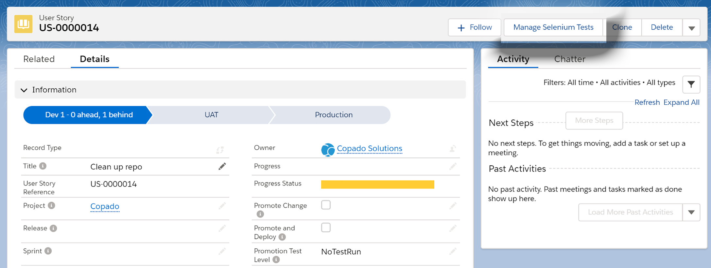Image resolution: width=711 pixels, height=268 pixels.
Task: Open the Copado Solutions owner link
Action: click(x=370, y=148)
